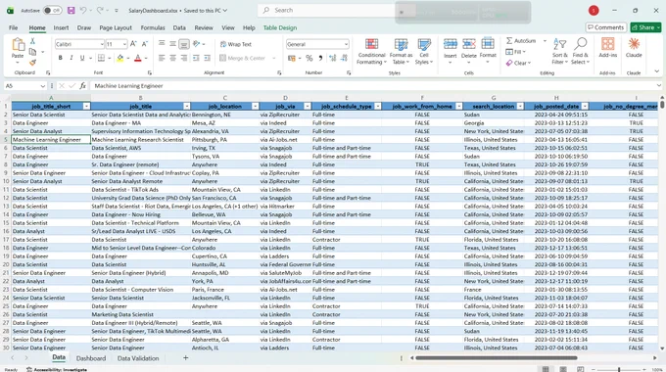Apply Bold formatting
Image resolution: width=666 pixels, height=372 pixels.
(x=61, y=58)
